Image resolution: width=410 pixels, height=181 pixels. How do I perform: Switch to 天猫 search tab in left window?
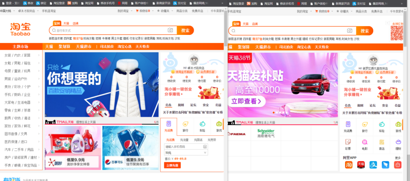tap(66, 24)
